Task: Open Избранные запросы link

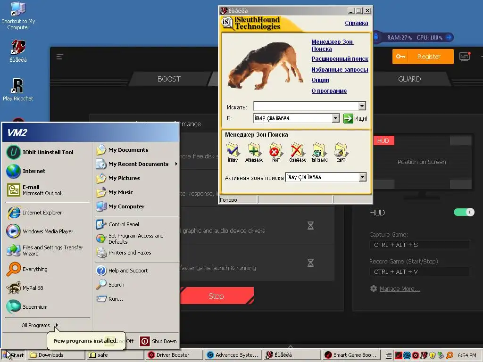Action: click(340, 70)
